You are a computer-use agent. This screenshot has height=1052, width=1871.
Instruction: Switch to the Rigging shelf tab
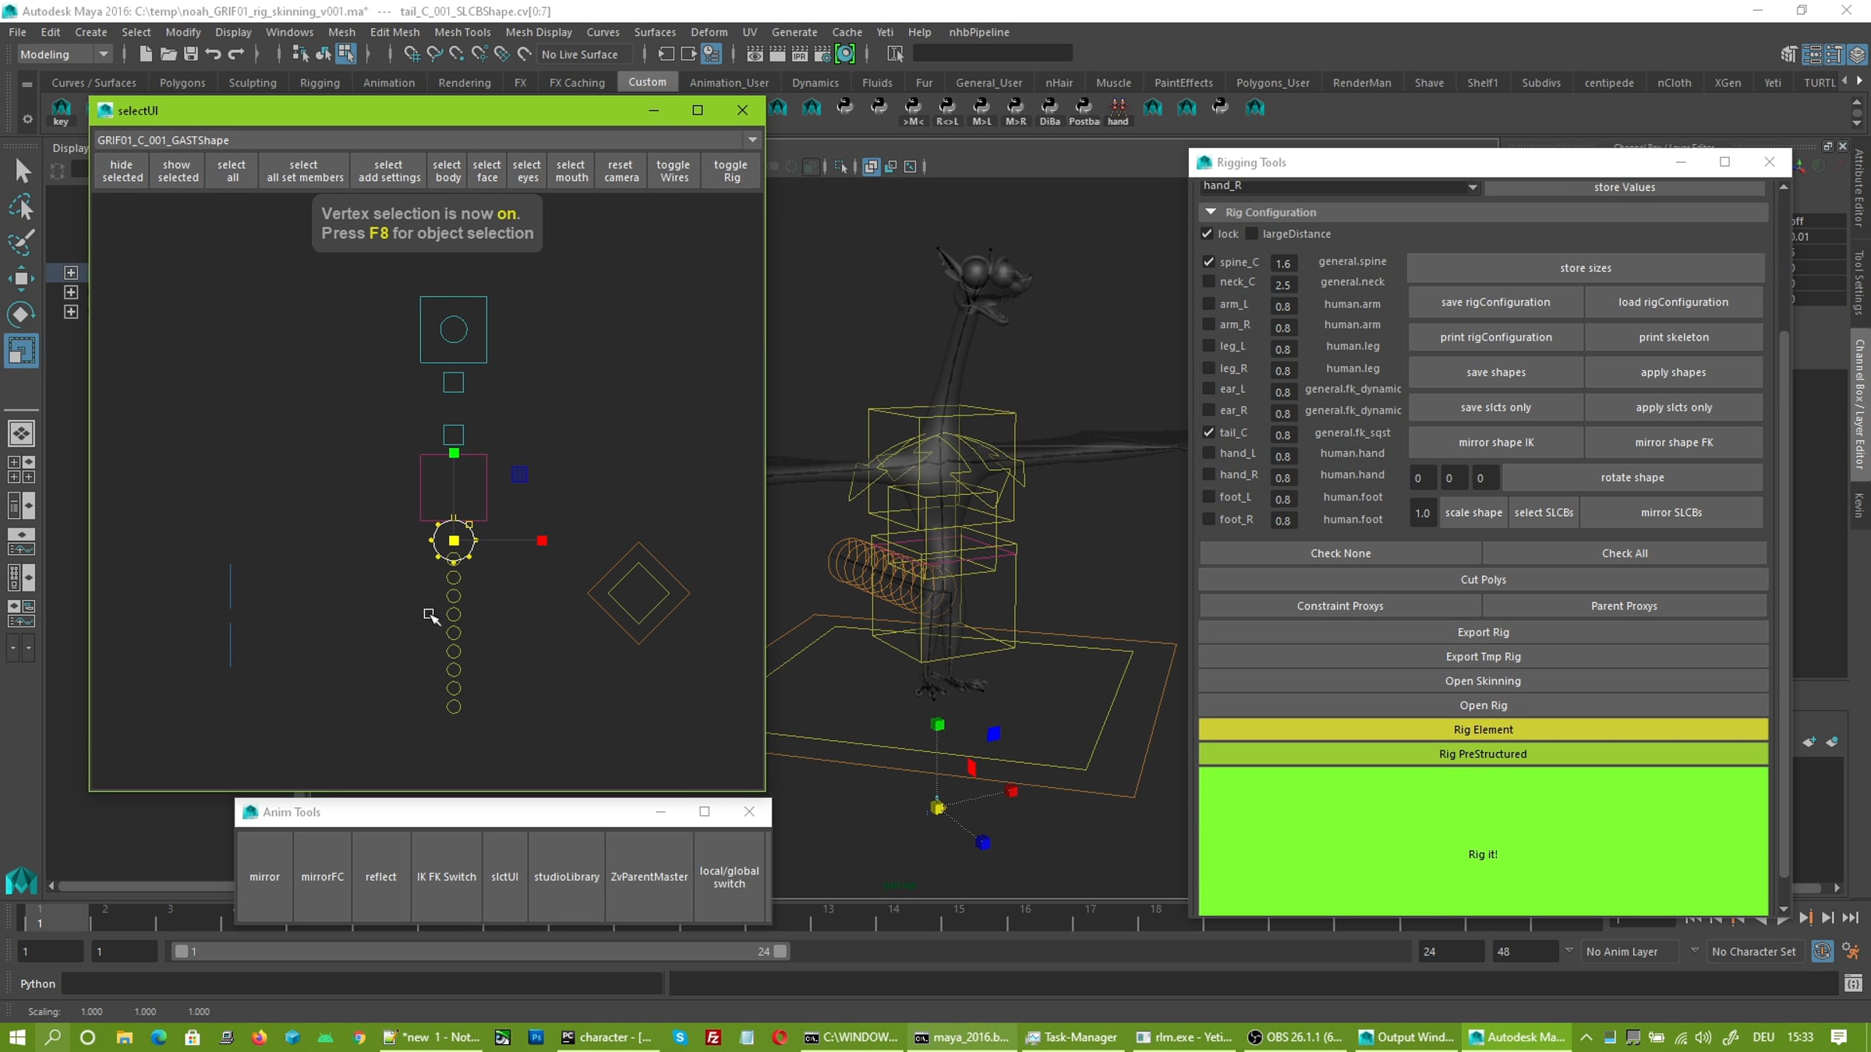pos(320,83)
